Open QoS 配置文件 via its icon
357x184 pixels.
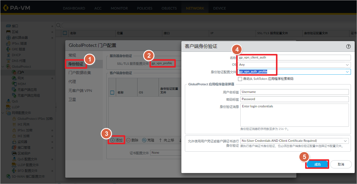[14, 159]
